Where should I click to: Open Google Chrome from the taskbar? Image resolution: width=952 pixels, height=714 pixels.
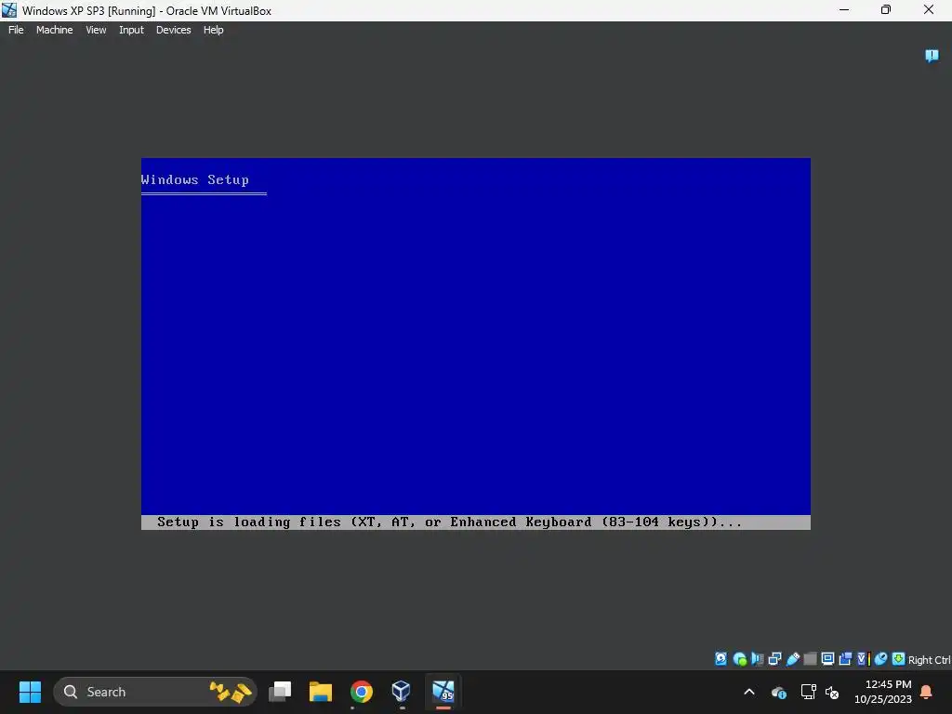click(362, 692)
